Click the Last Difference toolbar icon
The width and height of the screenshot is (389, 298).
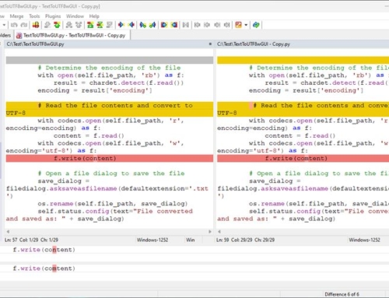(x=110, y=25)
